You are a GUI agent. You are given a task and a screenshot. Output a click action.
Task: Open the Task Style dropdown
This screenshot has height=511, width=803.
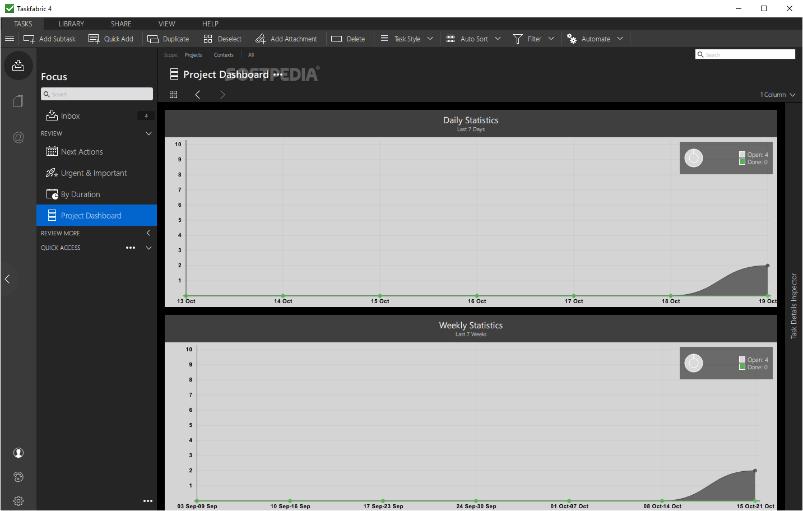(407, 39)
